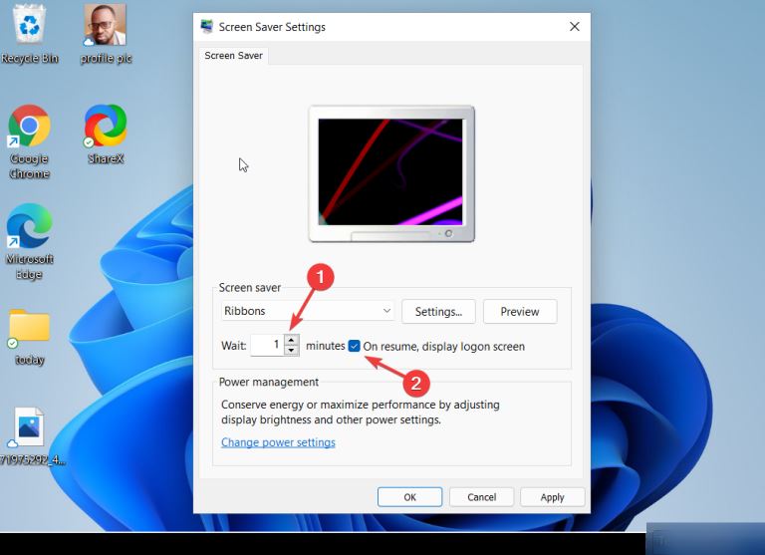765x555 pixels.
Task: Open the Ribbons screen saver dropdown
Action: pos(308,311)
